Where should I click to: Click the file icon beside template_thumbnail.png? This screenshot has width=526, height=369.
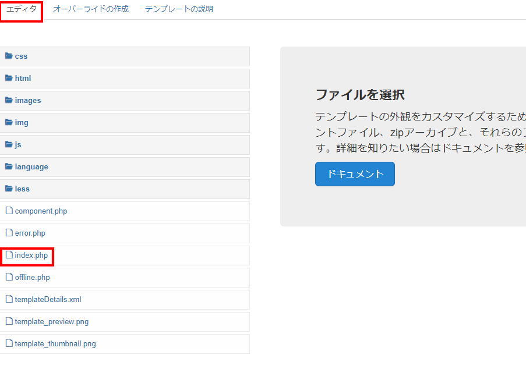(9, 343)
